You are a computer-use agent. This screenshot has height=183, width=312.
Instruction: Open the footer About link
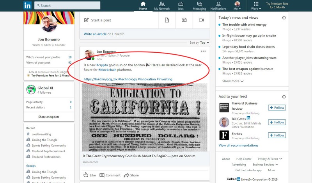(x=226, y=159)
